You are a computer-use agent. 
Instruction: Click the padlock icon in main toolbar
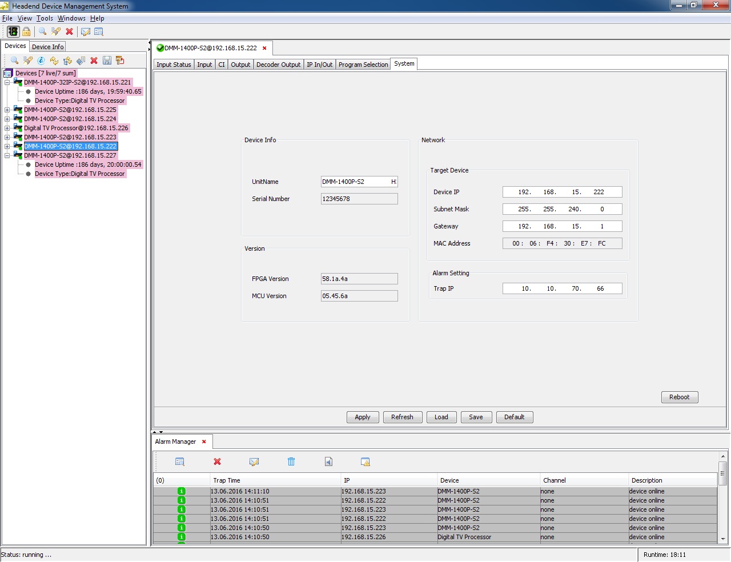pyautogui.click(x=26, y=31)
